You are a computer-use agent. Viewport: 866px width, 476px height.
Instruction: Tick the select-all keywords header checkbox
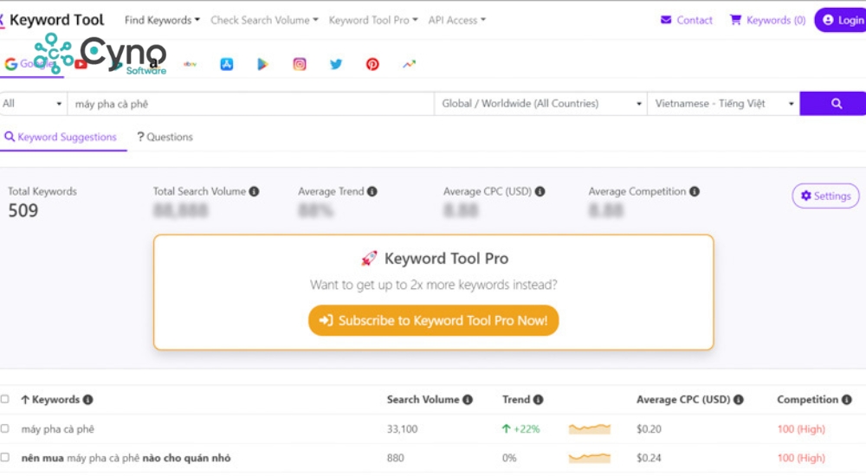click(5, 399)
